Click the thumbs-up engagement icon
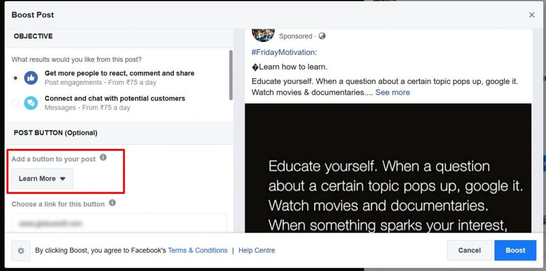This screenshot has width=546, height=271. pos(31,78)
